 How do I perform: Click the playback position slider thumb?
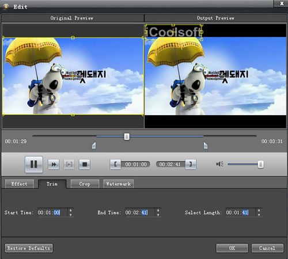point(127,136)
